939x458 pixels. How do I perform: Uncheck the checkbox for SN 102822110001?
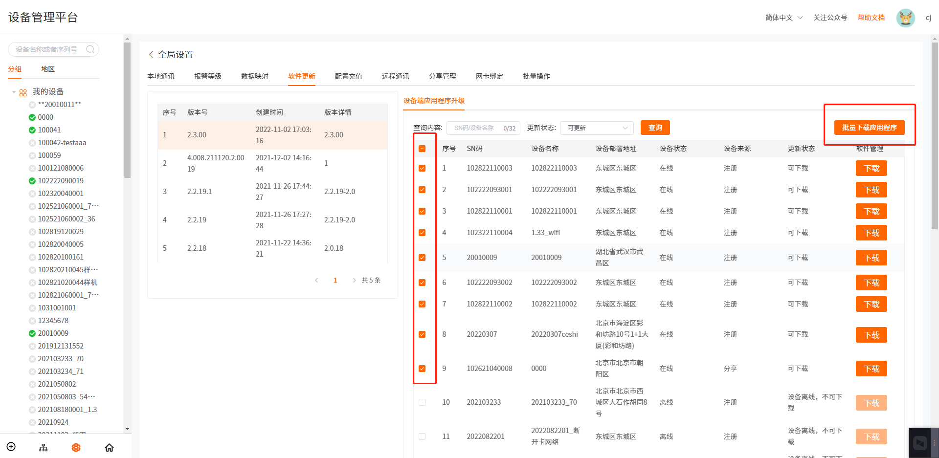coord(422,211)
